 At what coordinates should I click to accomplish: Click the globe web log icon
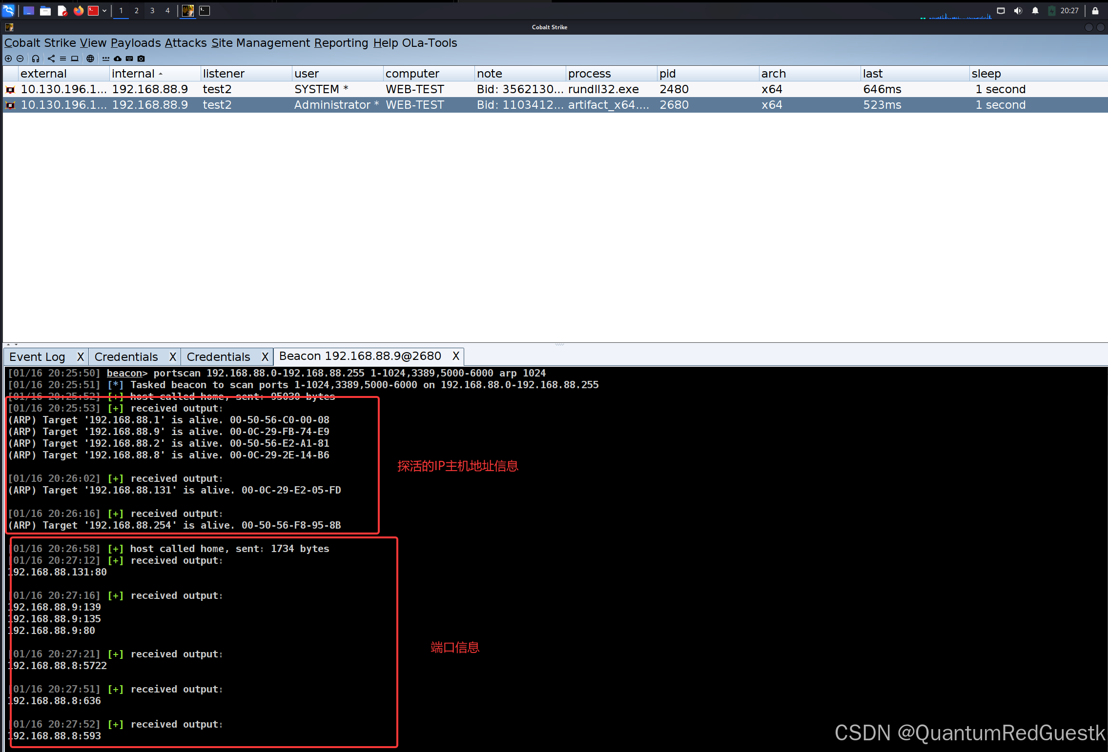point(90,59)
